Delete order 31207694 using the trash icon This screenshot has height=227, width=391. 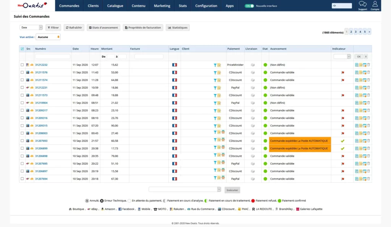(x=368, y=179)
